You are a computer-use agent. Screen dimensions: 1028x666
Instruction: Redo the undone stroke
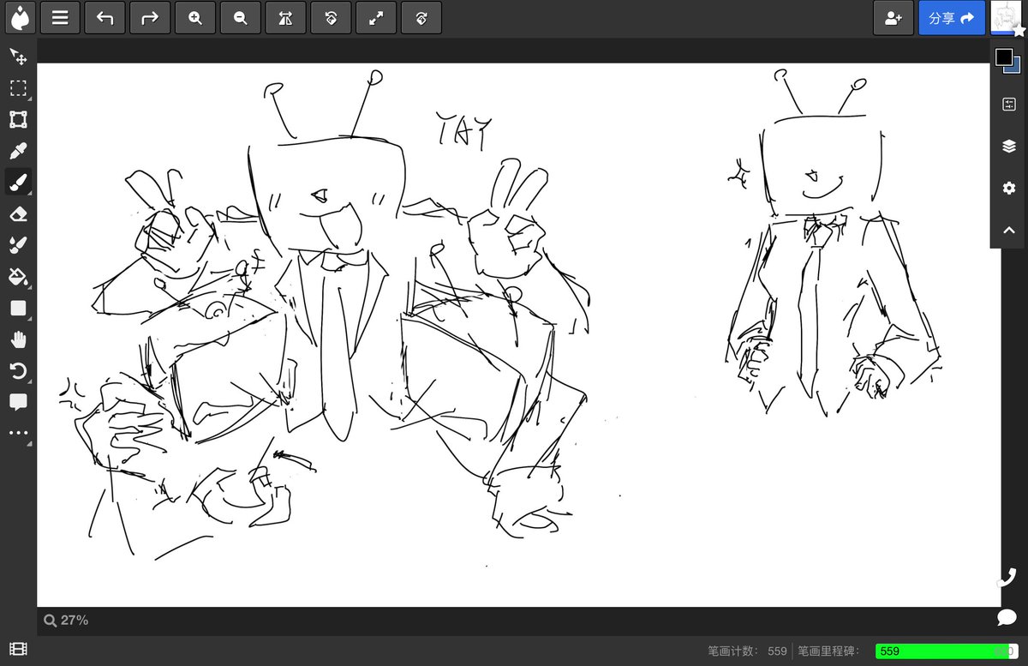150,18
